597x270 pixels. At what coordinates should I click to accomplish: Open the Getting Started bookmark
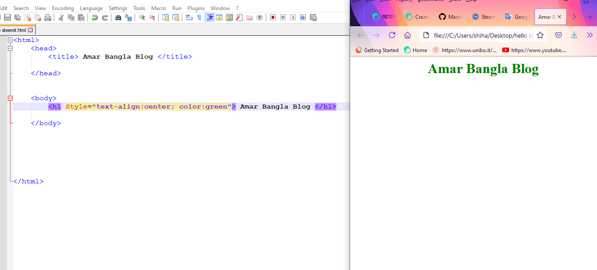[377, 50]
